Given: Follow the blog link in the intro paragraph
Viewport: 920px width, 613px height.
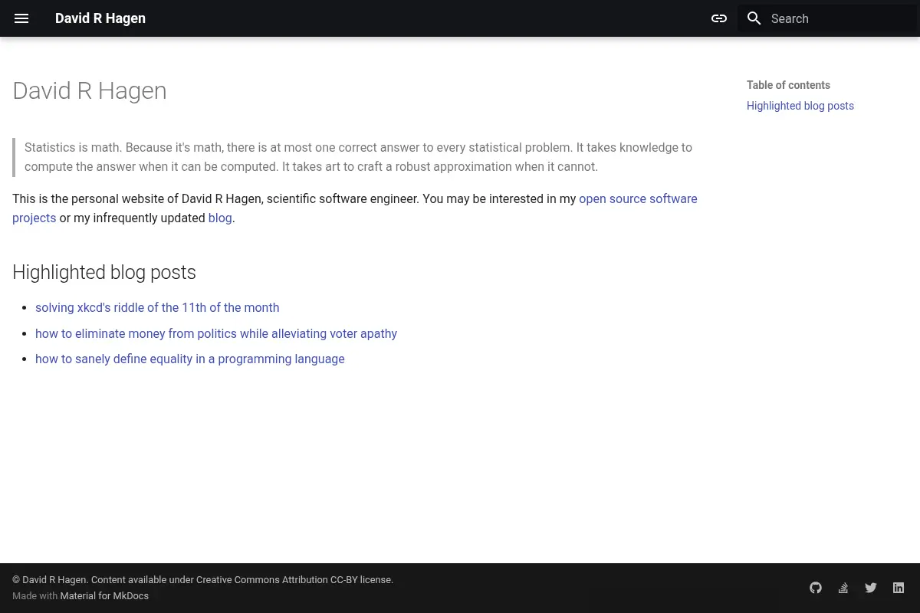Looking at the screenshot, I should pos(220,218).
